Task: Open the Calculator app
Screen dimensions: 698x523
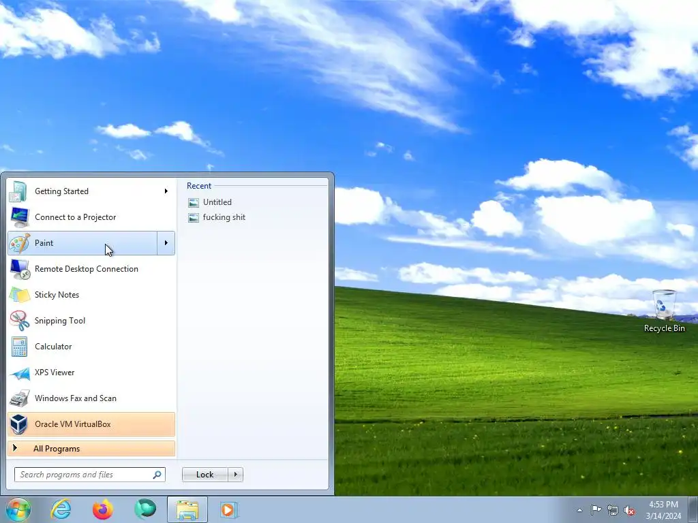Action: (x=91, y=347)
